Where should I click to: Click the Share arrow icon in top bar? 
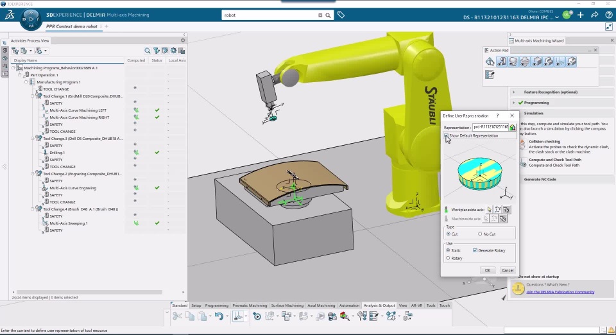tap(595, 15)
